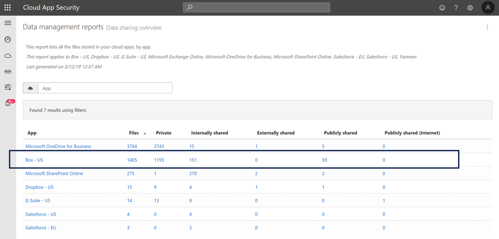Open the G Suite - US link
Screen dimensions: 499x239
point(38,201)
